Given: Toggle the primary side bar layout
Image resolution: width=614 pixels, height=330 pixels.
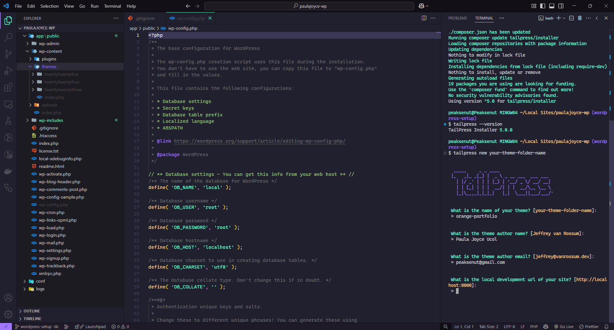Looking at the screenshot, I should (543, 6).
